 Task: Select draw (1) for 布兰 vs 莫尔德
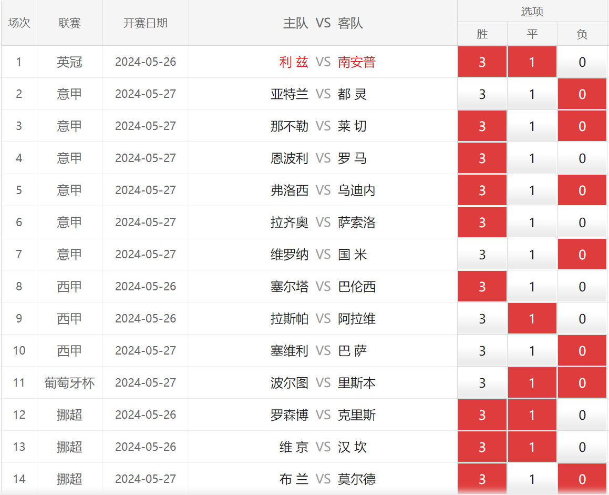tap(532, 479)
